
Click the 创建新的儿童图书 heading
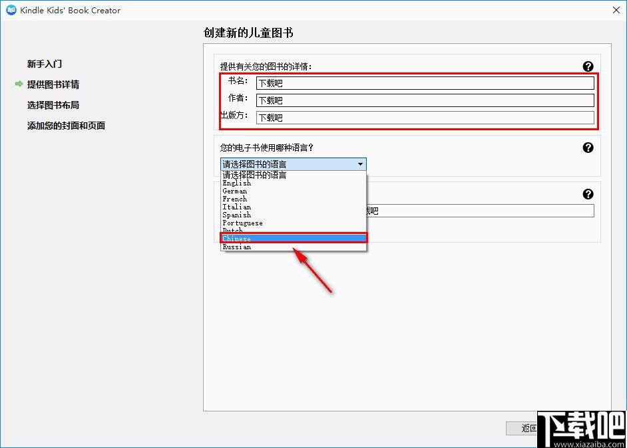pos(248,33)
